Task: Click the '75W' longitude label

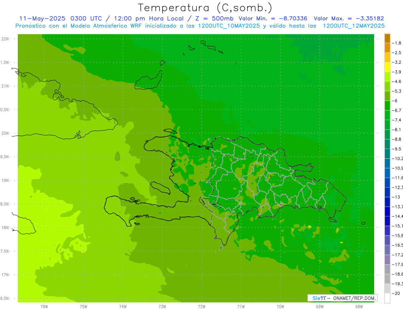Action: click(x=83, y=306)
